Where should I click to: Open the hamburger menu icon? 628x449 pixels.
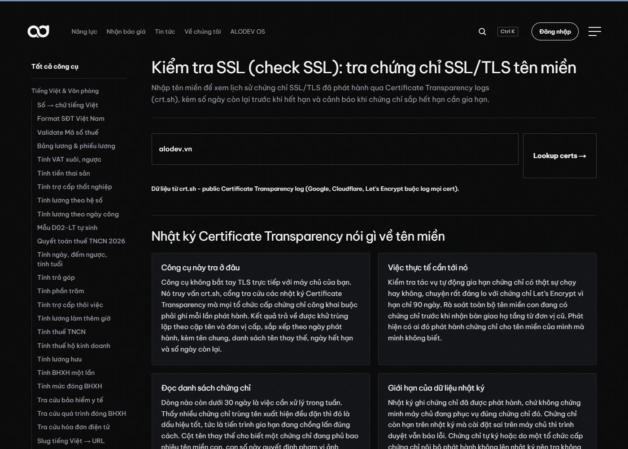(594, 31)
